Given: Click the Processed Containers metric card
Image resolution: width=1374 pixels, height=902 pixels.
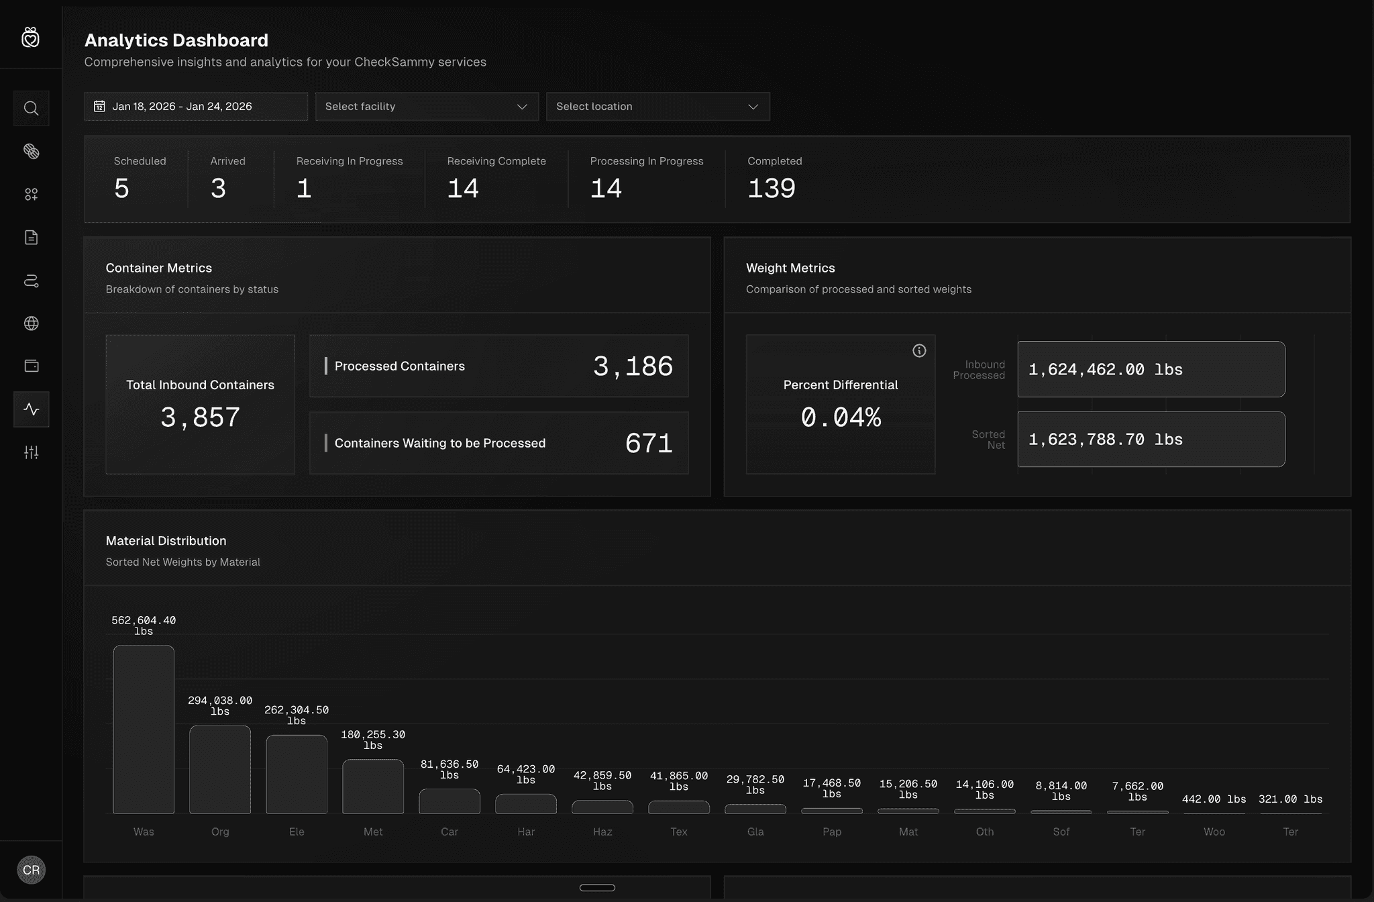Looking at the screenshot, I should (x=498, y=366).
